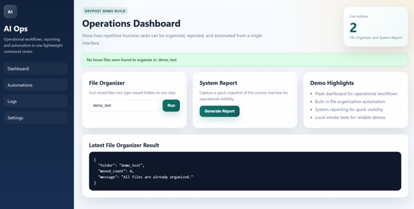Click the "folder": "demo_test" JSON line
This screenshot has height=209, width=414.
point(121,165)
